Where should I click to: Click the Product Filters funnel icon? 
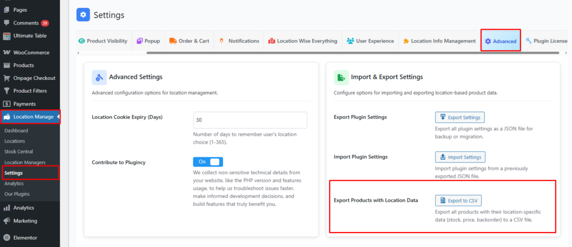[x=7, y=91]
